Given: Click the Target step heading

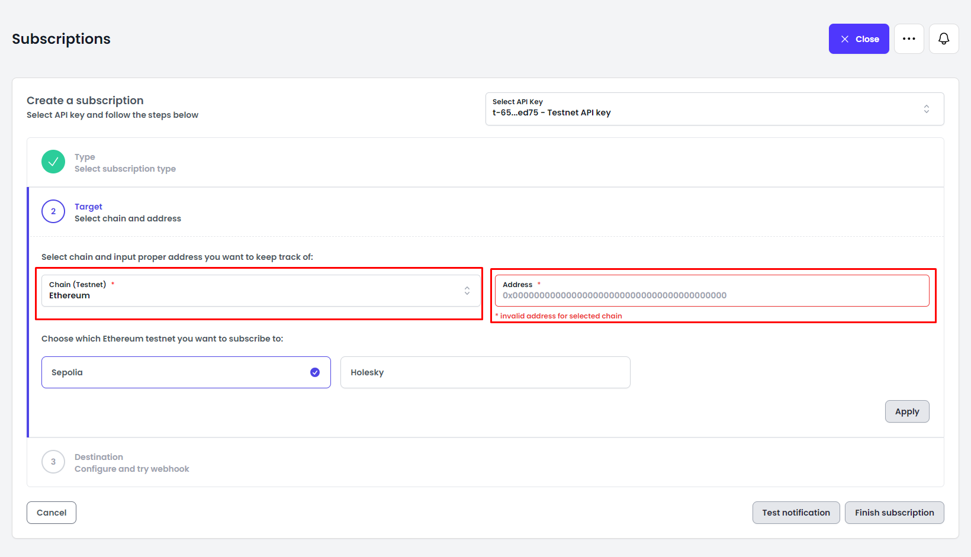Looking at the screenshot, I should coord(88,207).
